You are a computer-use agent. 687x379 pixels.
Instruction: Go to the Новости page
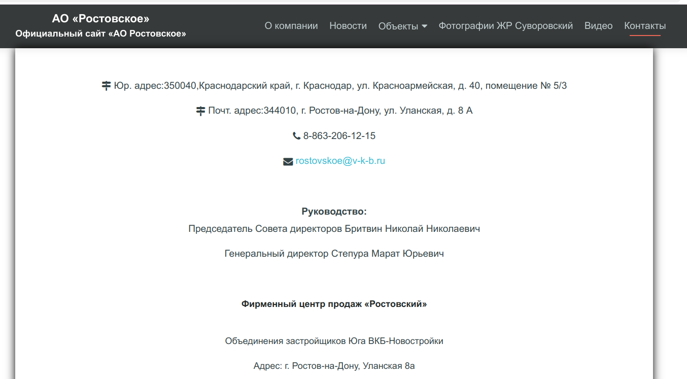pyautogui.click(x=348, y=26)
